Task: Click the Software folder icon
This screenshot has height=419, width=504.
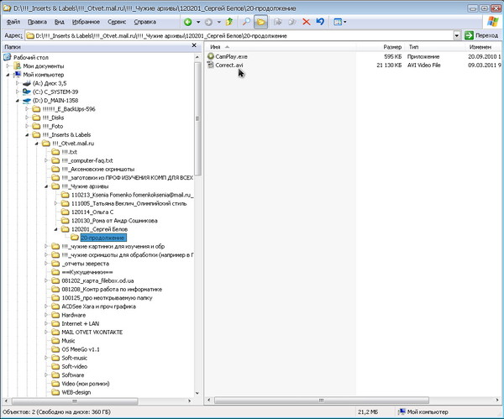Action: tap(55, 375)
